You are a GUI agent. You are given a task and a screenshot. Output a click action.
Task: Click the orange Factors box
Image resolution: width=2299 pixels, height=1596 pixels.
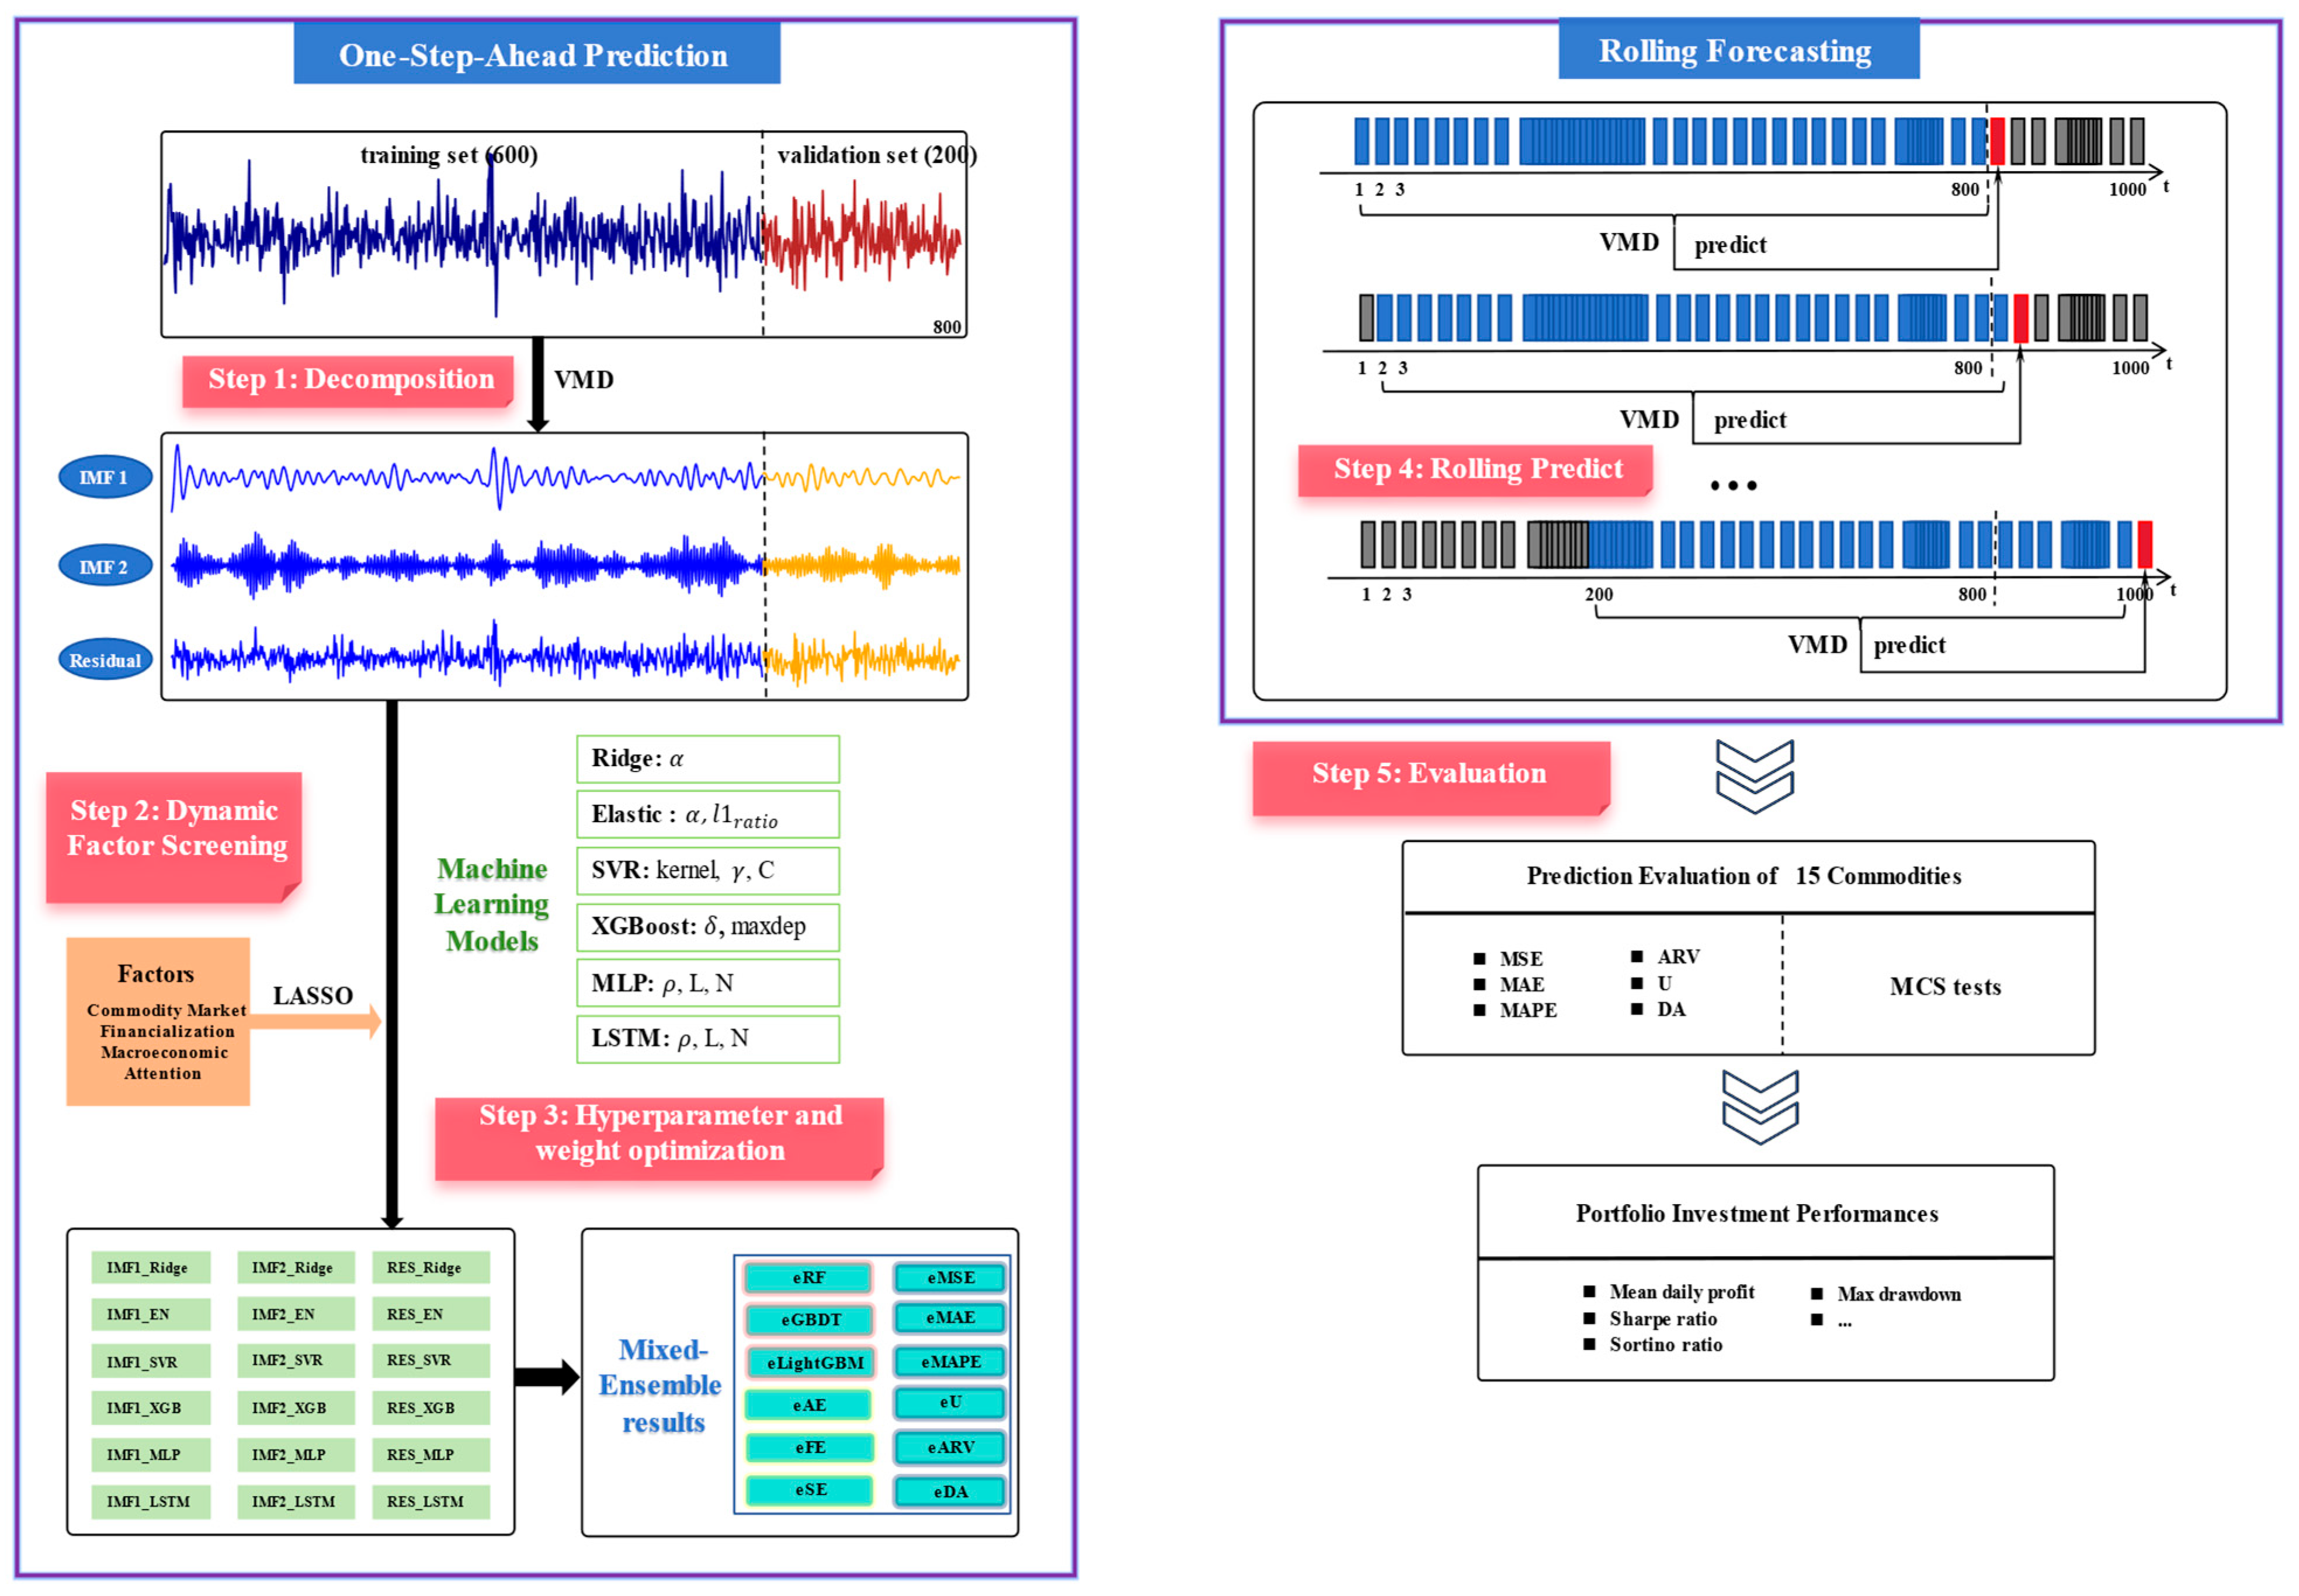coord(157,1021)
